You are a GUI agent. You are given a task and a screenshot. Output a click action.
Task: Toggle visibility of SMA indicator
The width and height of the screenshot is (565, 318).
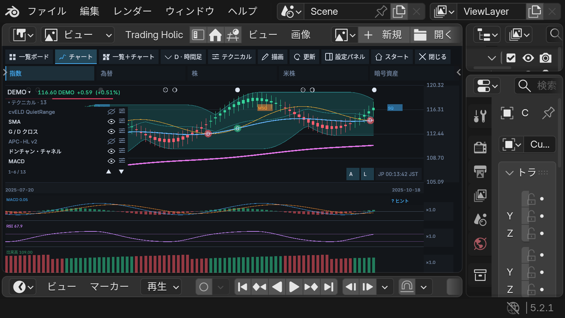coord(111,122)
